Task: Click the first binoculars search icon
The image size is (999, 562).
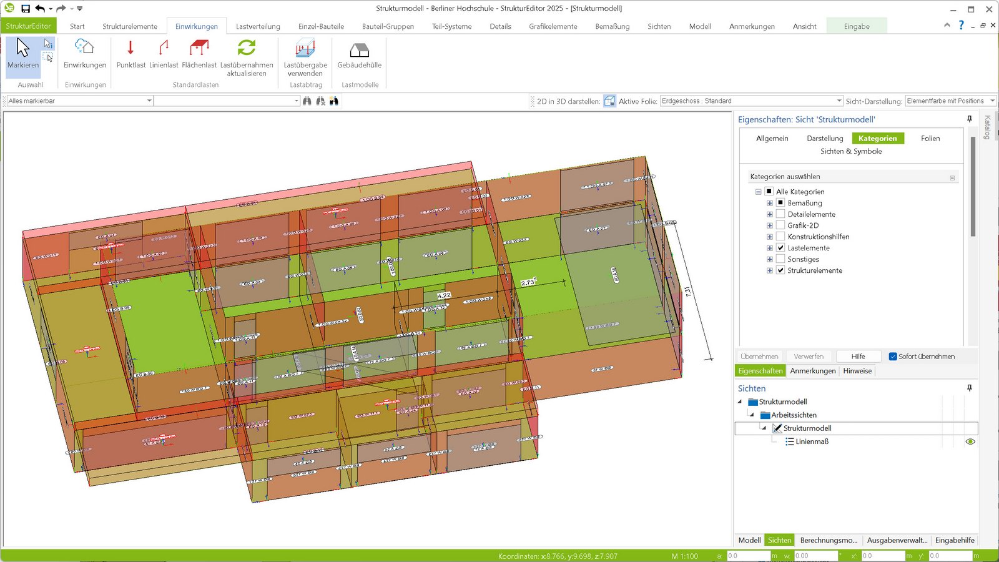Action: [307, 101]
